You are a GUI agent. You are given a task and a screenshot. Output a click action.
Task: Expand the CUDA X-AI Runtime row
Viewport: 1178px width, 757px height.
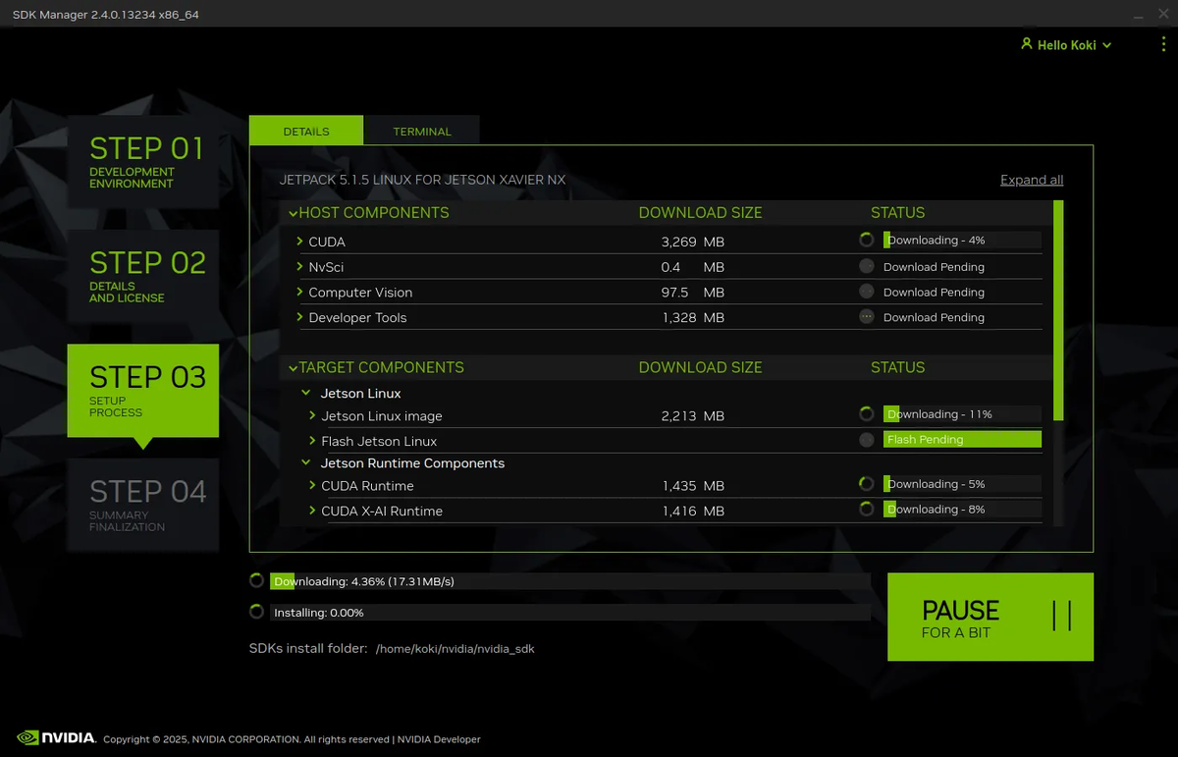tap(313, 511)
